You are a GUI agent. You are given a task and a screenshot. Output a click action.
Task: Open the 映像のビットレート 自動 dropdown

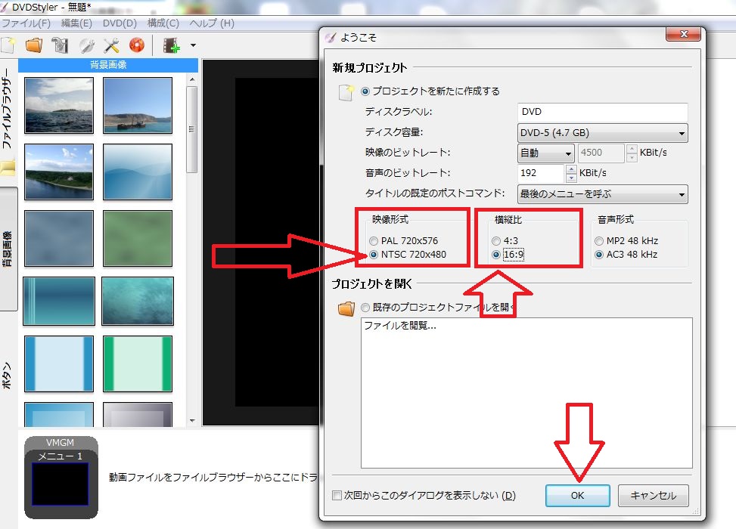pos(546,153)
